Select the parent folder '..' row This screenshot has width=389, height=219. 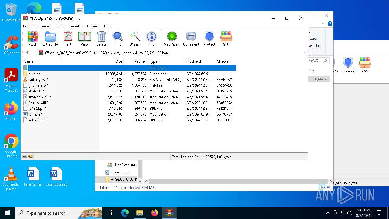(129, 68)
